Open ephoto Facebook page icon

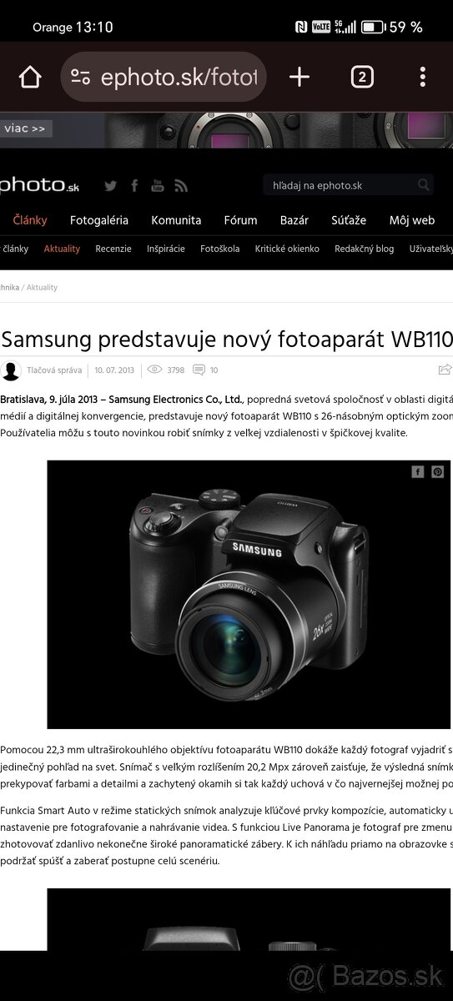[134, 185]
